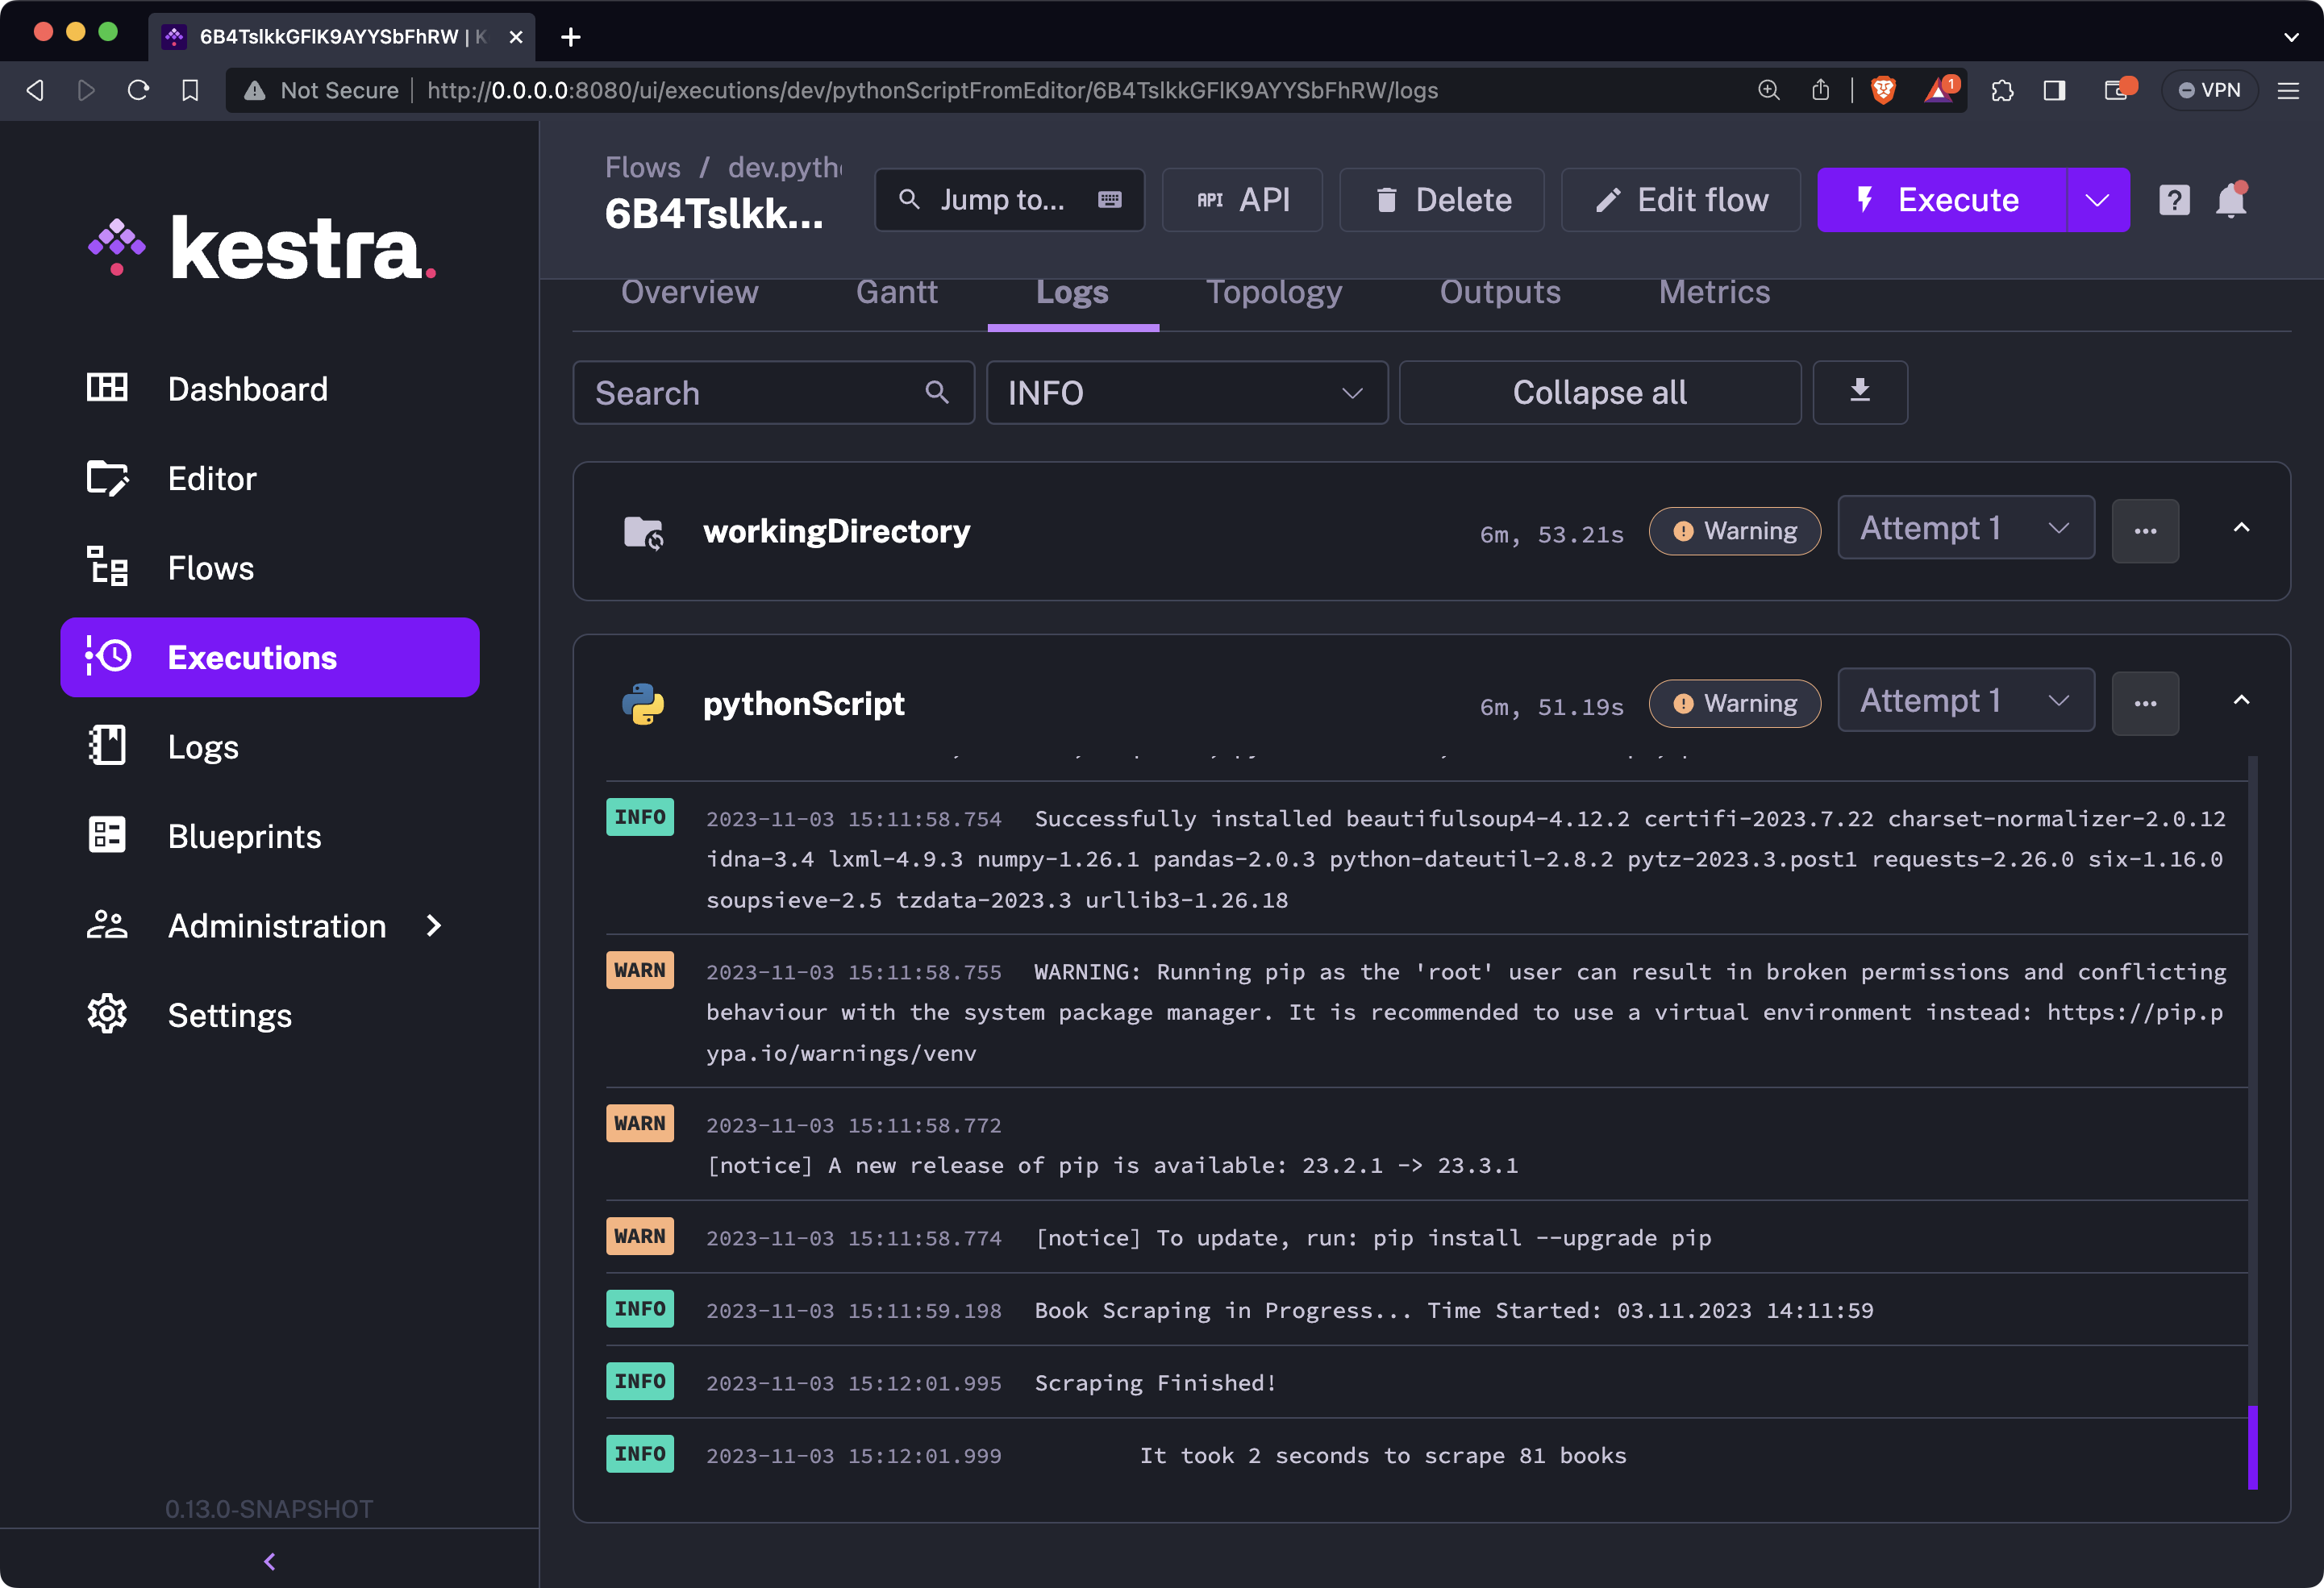
Task: Open Attempt 1 dropdown for pythonScript
Action: (x=1965, y=700)
